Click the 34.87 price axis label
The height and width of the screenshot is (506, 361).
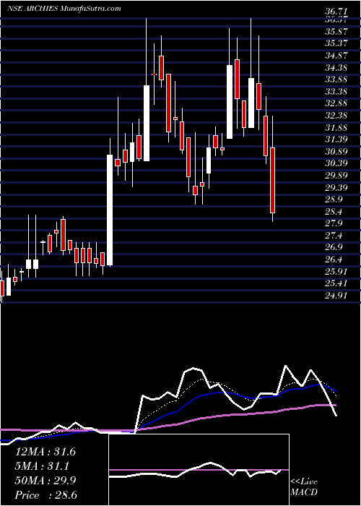tap(336, 56)
